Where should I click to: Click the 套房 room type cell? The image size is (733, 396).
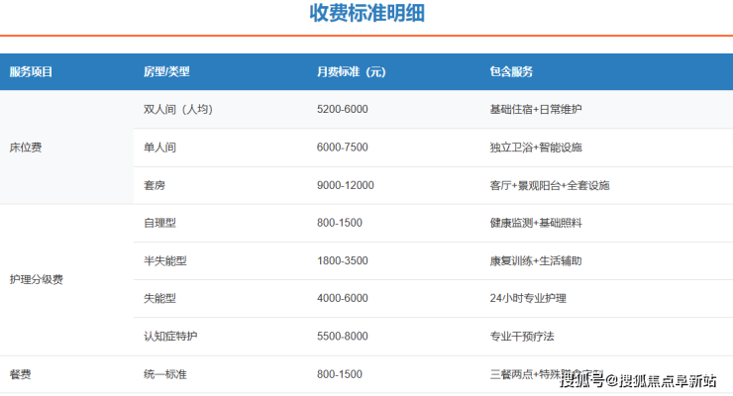pyautogui.click(x=155, y=185)
